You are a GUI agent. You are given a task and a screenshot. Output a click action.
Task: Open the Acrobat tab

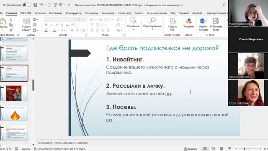coord(197,13)
